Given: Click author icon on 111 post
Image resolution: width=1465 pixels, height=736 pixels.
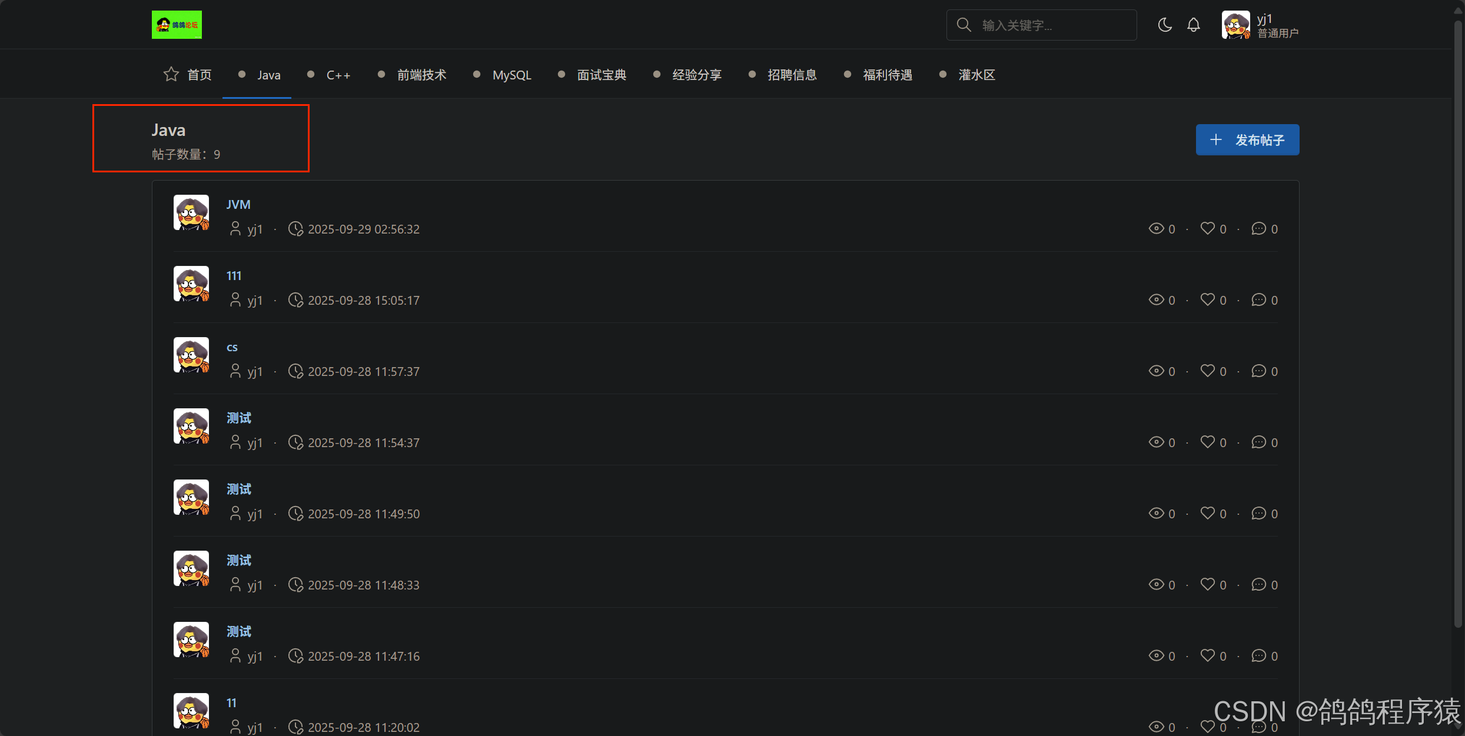Looking at the screenshot, I should pyautogui.click(x=235, y=300).
